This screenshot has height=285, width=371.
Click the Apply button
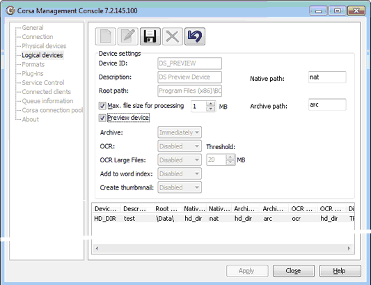click(x=247, y=271)
